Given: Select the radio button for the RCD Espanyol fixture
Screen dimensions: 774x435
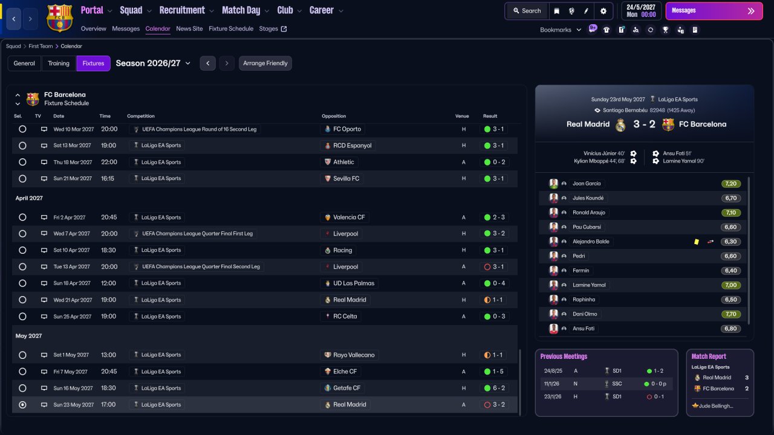Looking at the screenshot, I should click(22, 146).
